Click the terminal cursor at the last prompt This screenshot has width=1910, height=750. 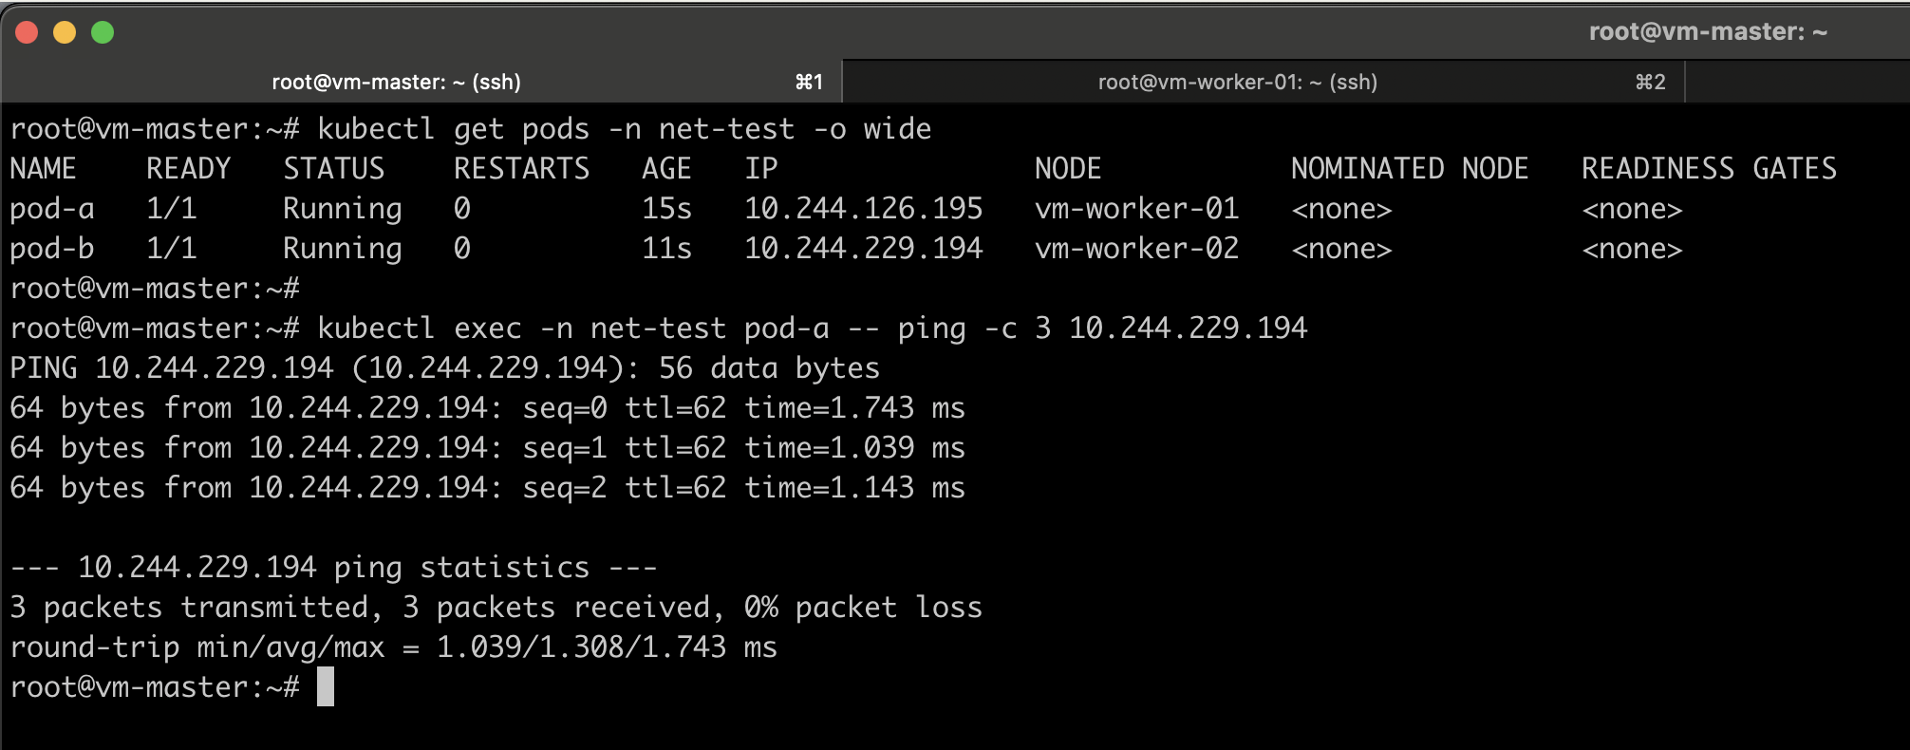(326, 686)
